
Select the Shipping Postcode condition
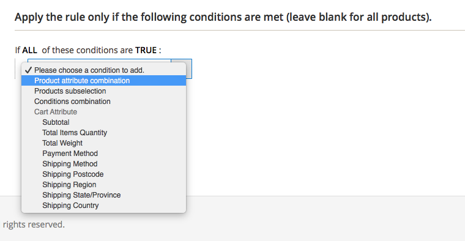(x=103, y=174)
